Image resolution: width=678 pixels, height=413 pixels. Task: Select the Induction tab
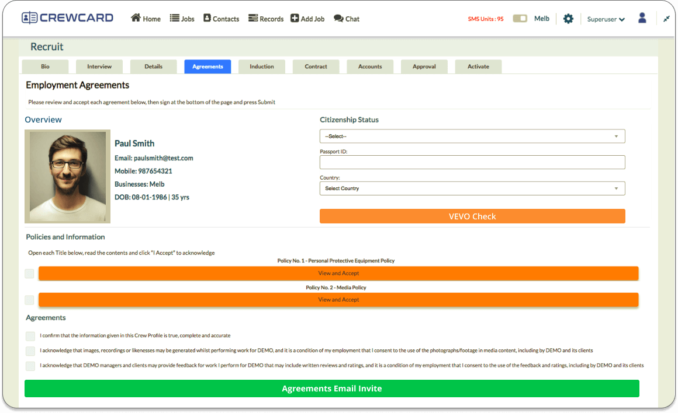261,66
